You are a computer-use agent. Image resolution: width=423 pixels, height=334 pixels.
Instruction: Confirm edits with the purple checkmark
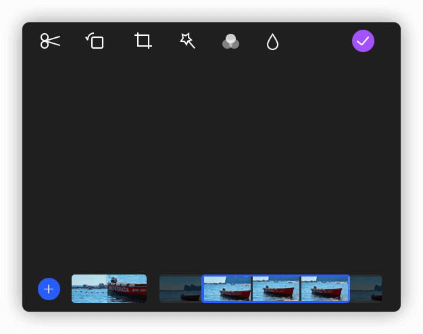tap(363, 41)
